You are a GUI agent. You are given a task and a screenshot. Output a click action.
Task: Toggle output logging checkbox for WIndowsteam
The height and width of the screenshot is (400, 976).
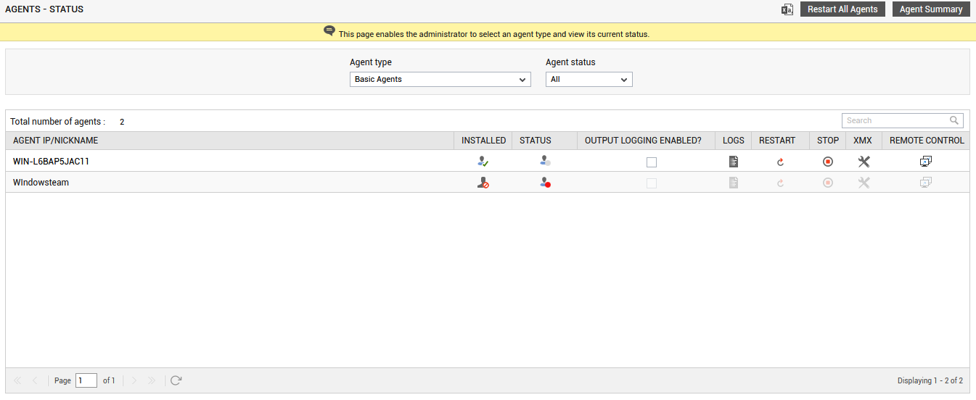tap(652, 183)
